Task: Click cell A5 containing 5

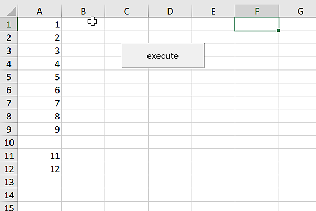Action: pos(40,77)
